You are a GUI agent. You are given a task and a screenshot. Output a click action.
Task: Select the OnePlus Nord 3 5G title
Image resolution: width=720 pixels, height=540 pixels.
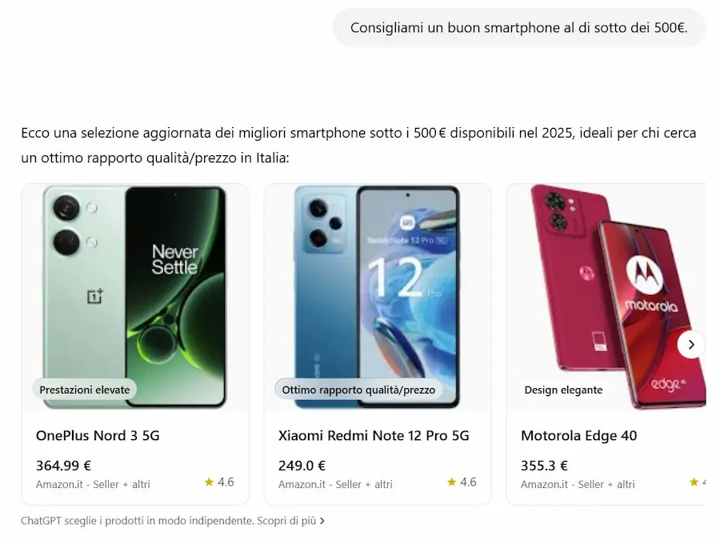coord(98,435)
